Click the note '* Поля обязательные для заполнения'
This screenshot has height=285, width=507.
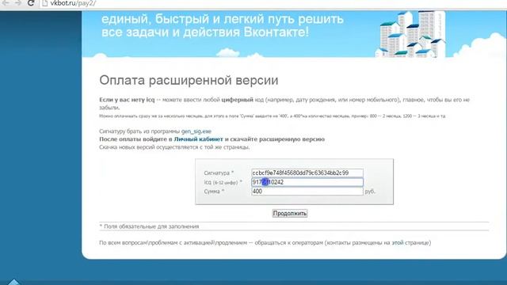coord(149,226)
